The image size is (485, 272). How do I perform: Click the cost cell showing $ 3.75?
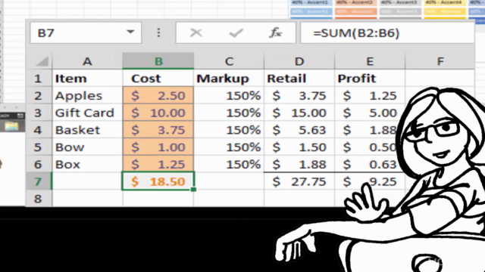click(158, 130)
